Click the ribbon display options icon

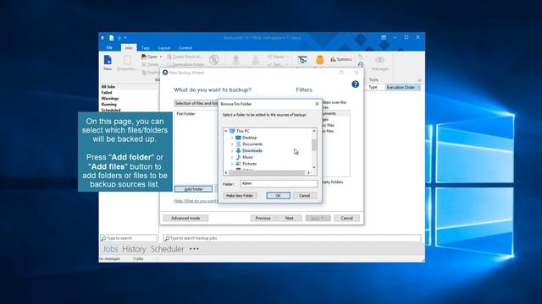pyautogui.click(x=384, y=37)
